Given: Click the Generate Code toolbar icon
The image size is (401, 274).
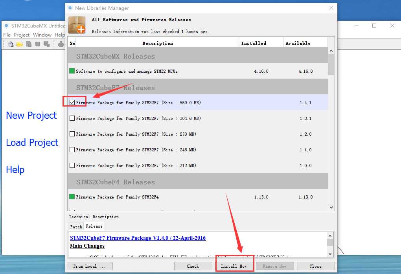Looking at the screenshot, I should tap(61, 44).
